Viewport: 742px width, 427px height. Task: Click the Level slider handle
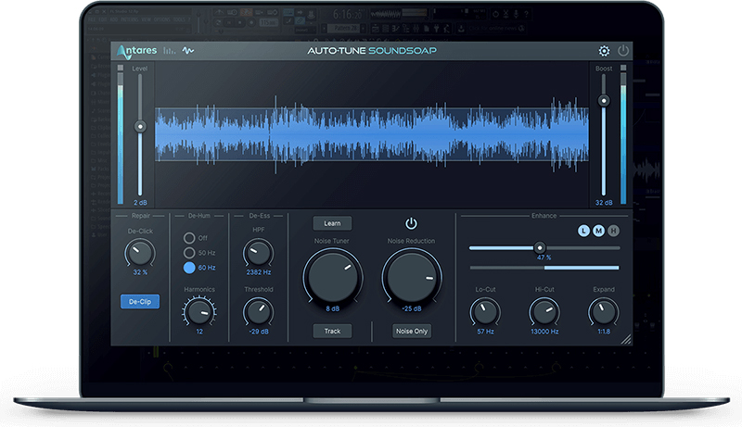140,127
